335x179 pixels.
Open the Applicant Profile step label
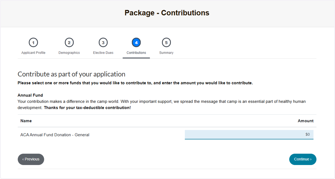[x=33, y=53]
